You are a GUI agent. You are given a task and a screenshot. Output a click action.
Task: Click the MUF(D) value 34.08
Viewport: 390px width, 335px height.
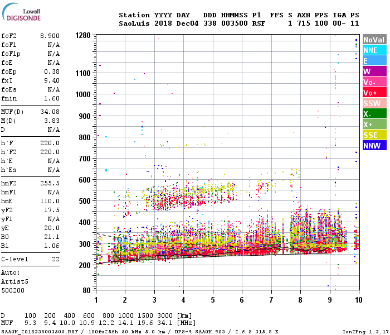[x=50, y=112]
